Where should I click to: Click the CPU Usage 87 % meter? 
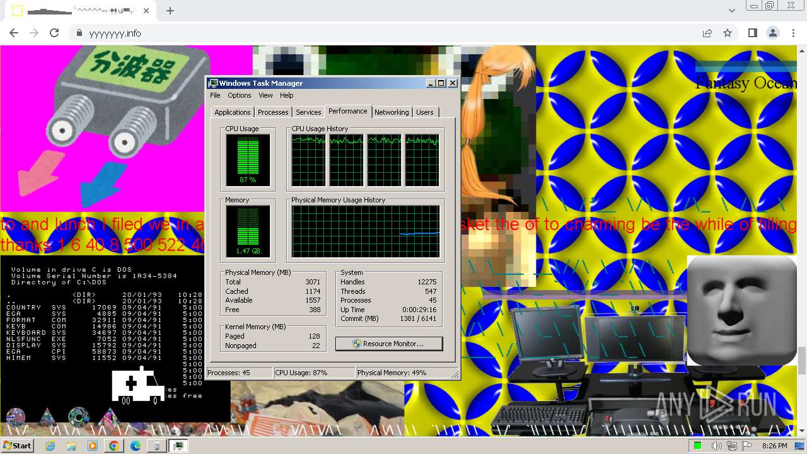[x=248, y=160]
